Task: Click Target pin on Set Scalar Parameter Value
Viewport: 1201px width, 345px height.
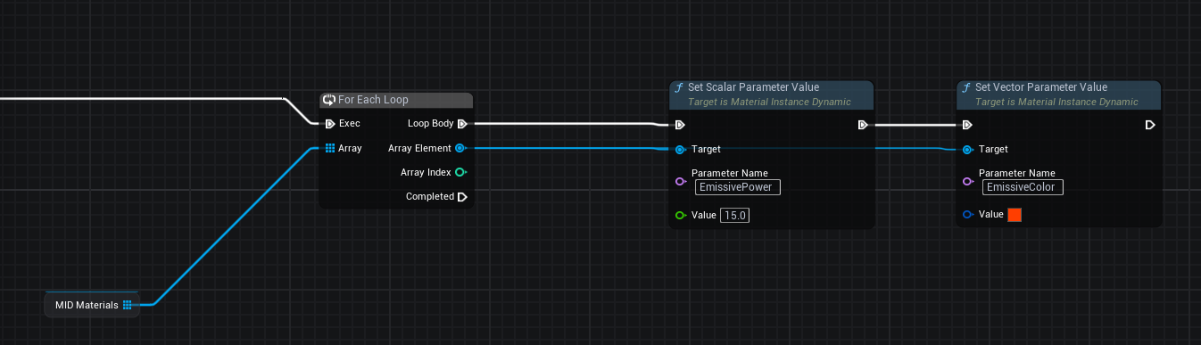Action: click(680, 149)
